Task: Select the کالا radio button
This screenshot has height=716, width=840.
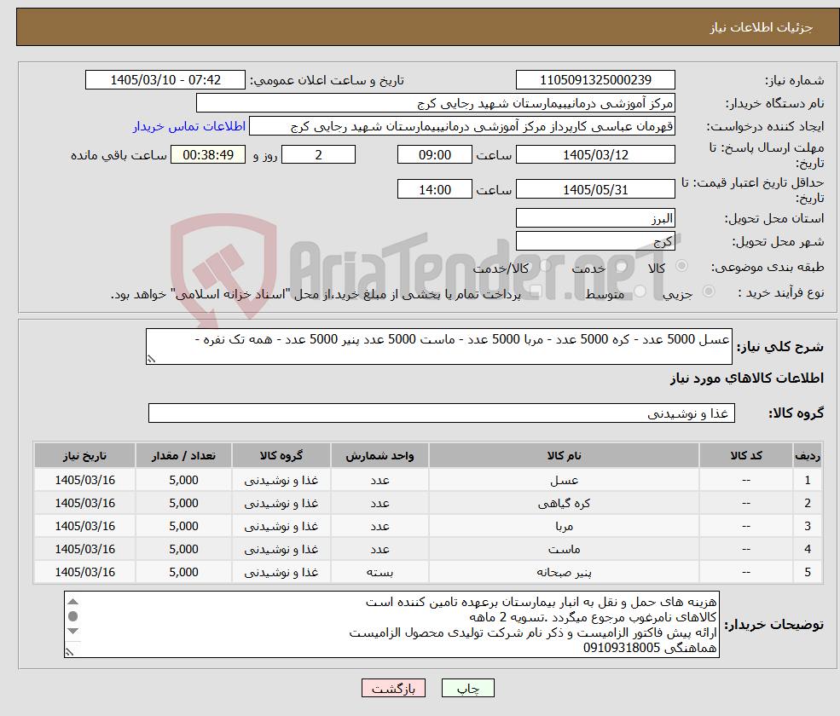Action: coord(682,266)
